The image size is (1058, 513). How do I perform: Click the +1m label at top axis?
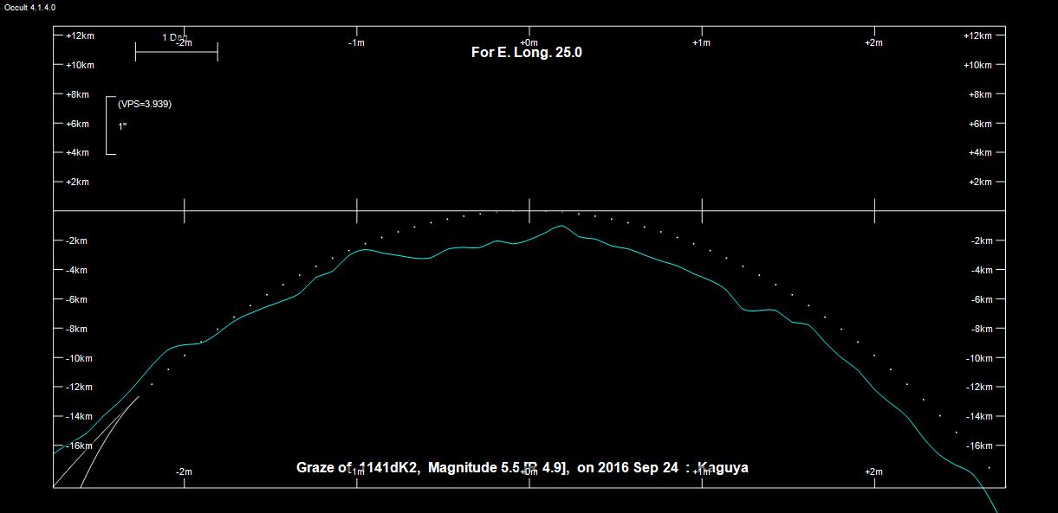coord(701,42)
